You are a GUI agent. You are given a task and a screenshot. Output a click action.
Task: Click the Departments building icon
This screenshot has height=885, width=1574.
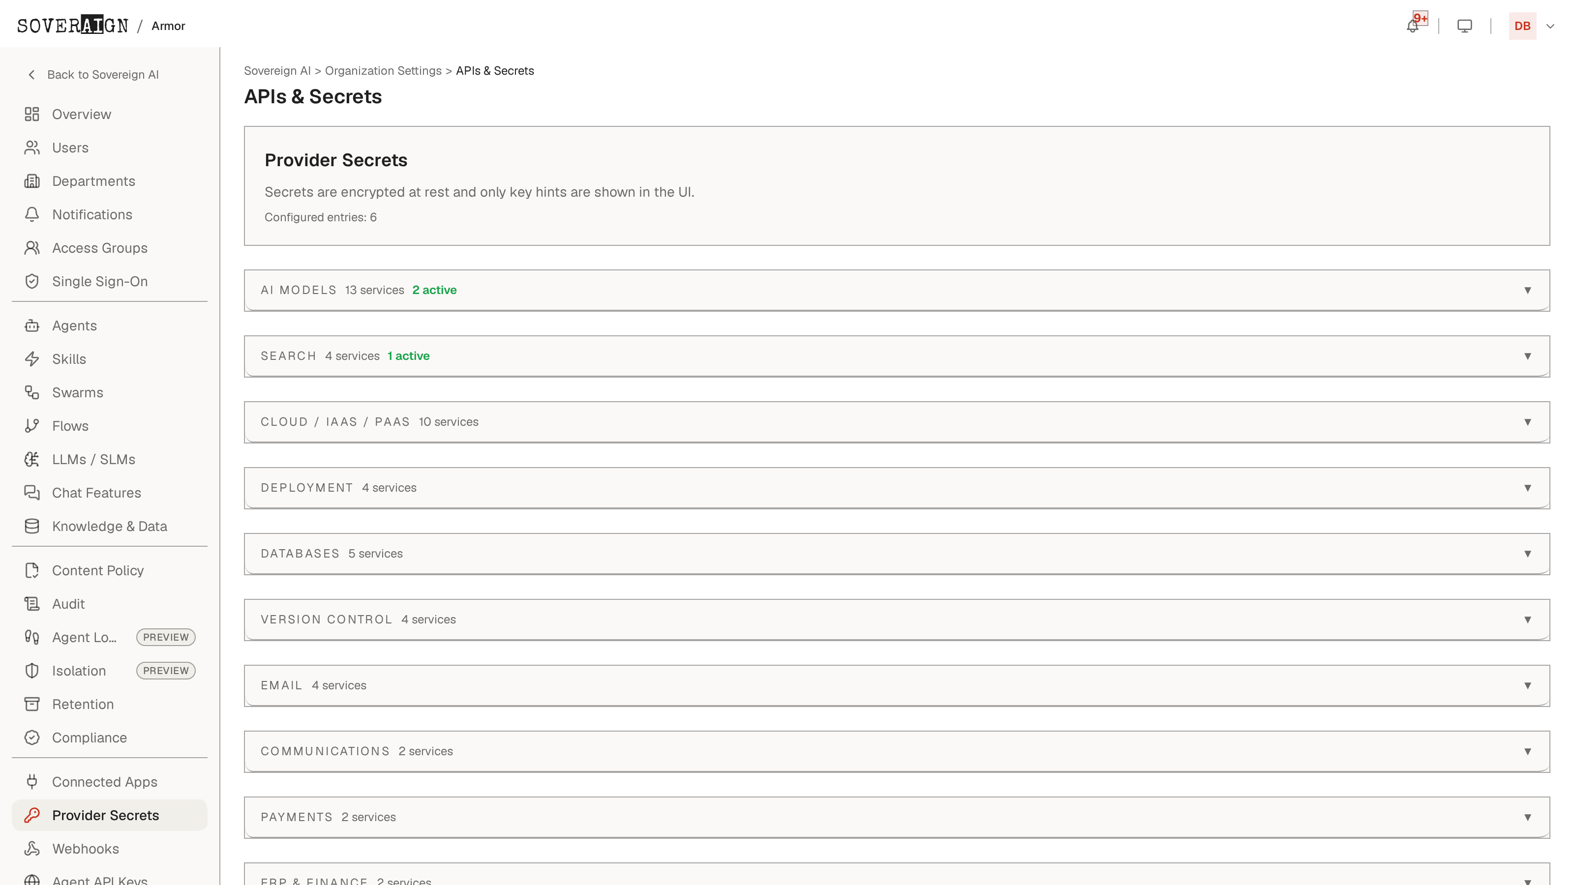[x=32, y=181]
